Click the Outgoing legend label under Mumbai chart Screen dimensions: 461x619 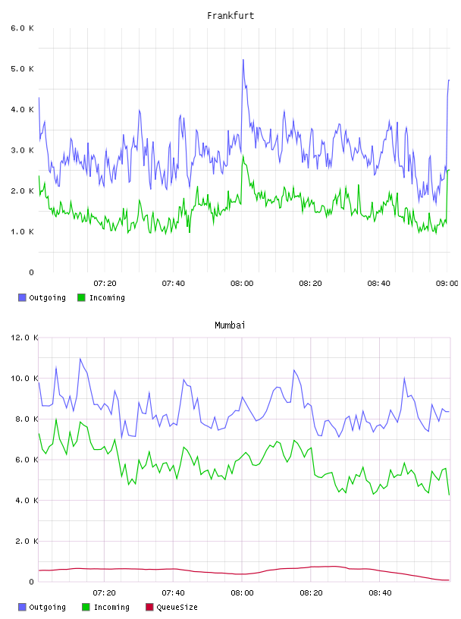pyautogui.click(x=47, y=607)
